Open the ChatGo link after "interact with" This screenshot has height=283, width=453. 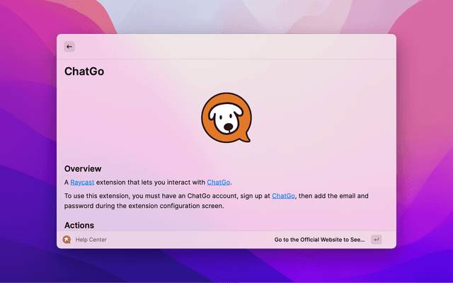219,183
